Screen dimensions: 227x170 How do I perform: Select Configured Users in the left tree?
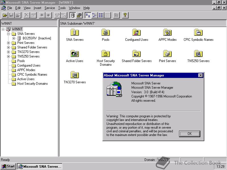point(29,65)
